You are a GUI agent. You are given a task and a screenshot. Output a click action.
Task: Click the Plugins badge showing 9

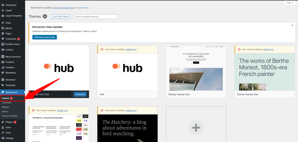15,122
